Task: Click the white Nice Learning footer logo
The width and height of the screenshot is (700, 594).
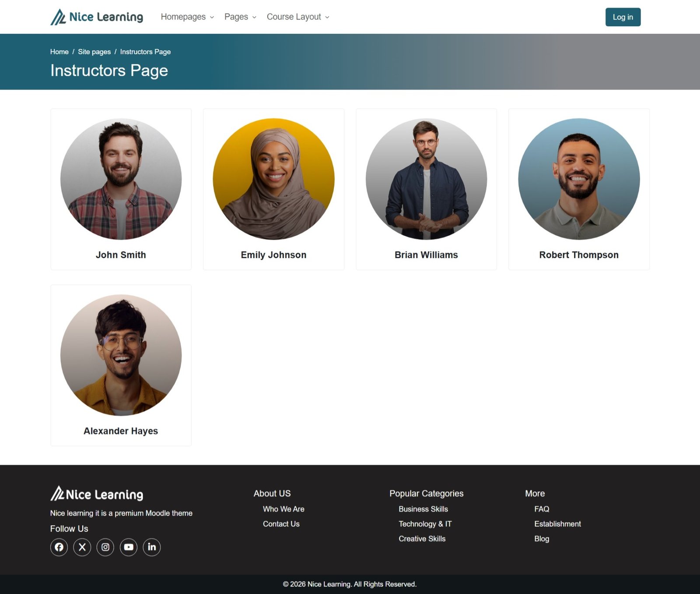Action: 97,494
